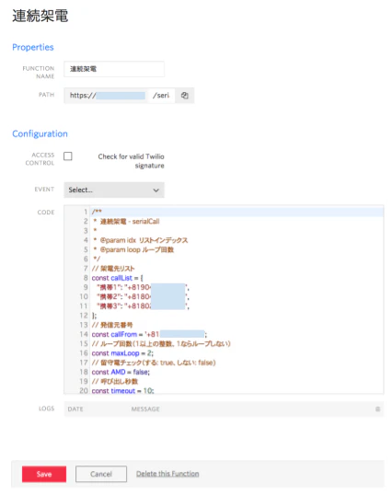The height and width of the screenshot is (495, 392).
Task: Click code line 8 const callList
Action: (x=117, y=278)
